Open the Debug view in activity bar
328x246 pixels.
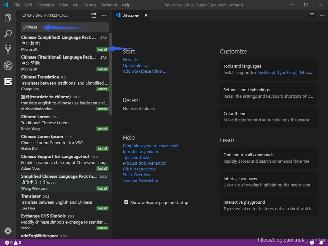click(8, 66)
